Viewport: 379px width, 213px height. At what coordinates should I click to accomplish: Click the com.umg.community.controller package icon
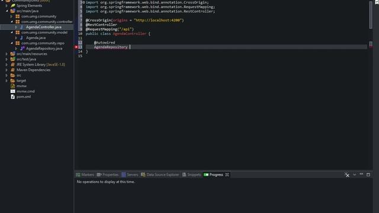[x=18, y=22]
